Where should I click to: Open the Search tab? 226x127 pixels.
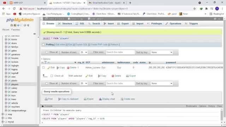[x=94, y=24]
